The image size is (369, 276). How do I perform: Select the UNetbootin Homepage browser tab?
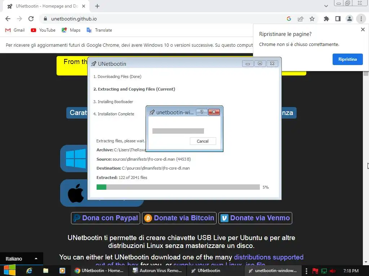pyautogui.click(x=46, y=6)
